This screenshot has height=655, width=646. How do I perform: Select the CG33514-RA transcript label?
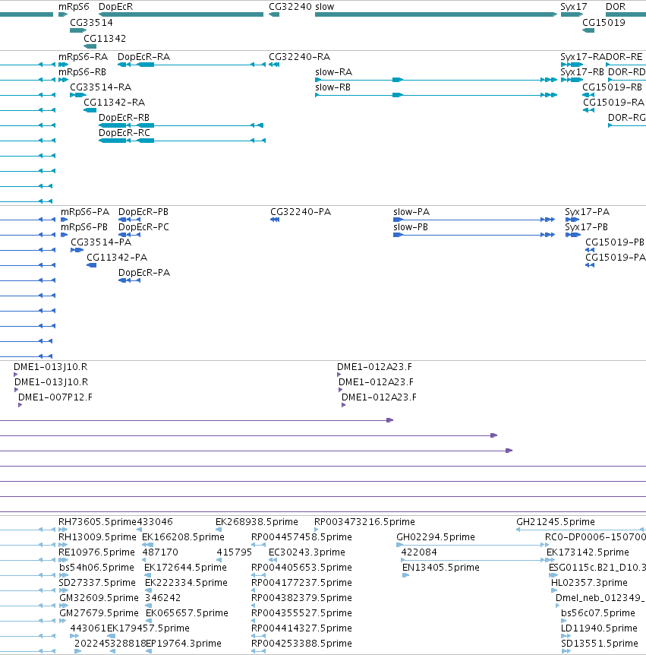[100, 87]
